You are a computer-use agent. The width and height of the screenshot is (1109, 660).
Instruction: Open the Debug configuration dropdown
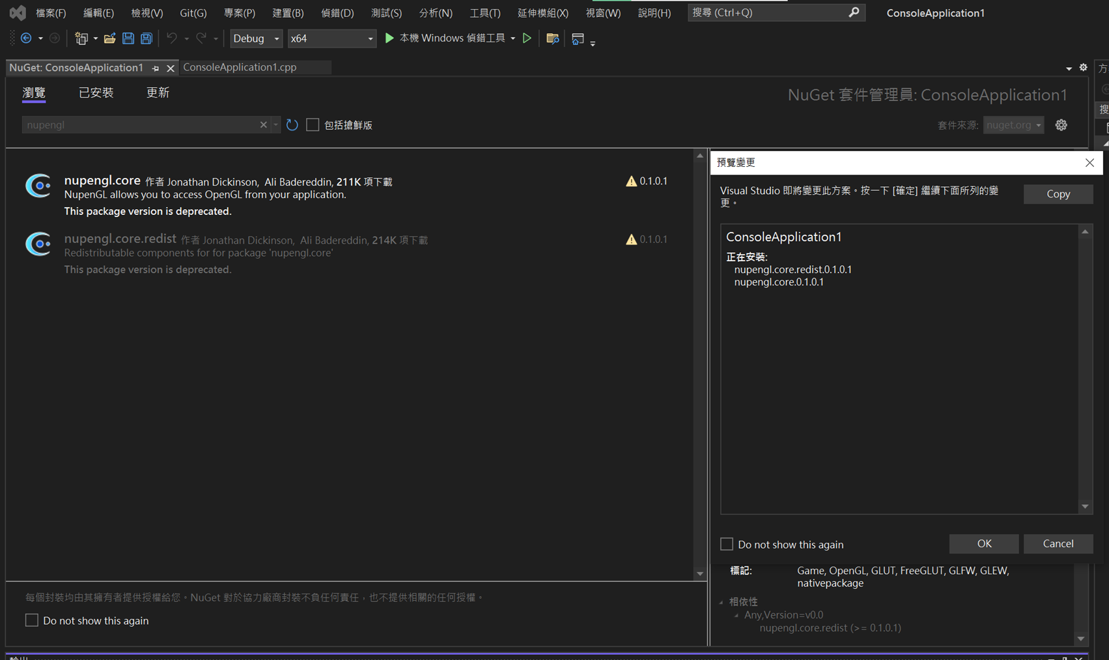point(256,38)
